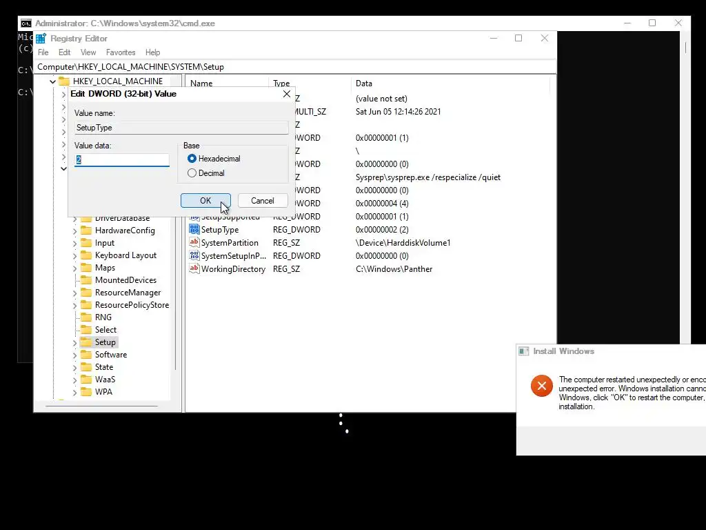Open the Edit menu in Registry Editor
Image resolution: width=706 pixels, height=530 pixels.
pyautogui.click(x=64, y=52)
